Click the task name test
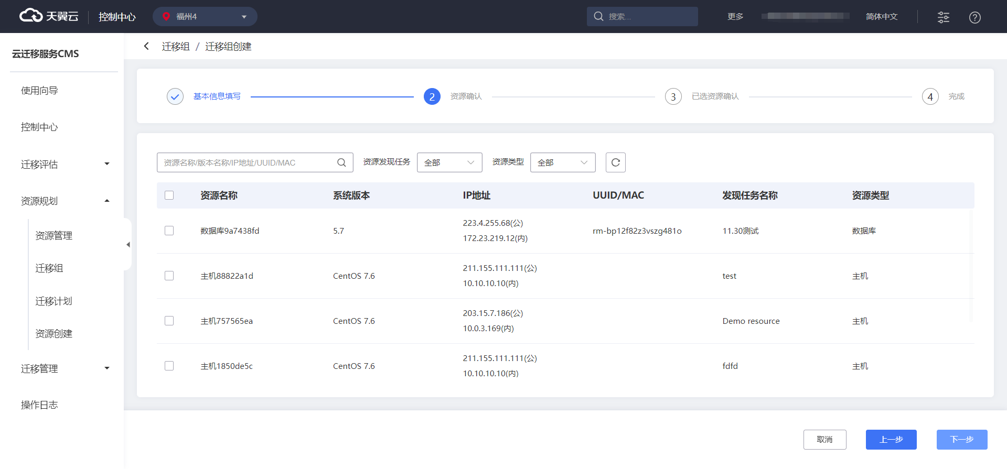Viewport: 1007px width, 469px height. [729, 276]
